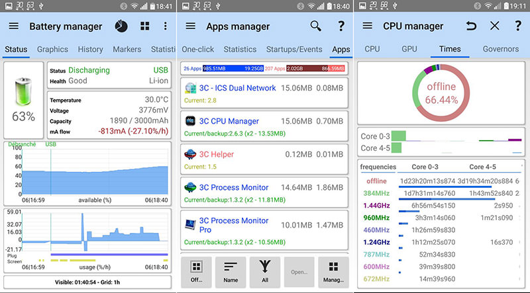Open the Battery manager hamburger menu
530x293 pixels.
[13, 26]
